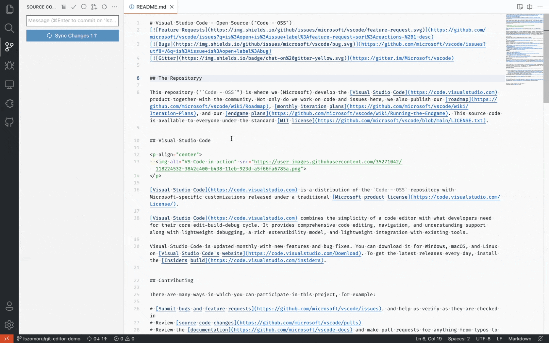Open the Extensions view
The width and height of the screenshot is (549, 343).
[9, 103]
